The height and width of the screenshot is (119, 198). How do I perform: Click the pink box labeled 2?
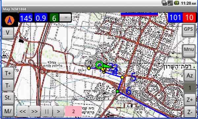click(73, 111)
